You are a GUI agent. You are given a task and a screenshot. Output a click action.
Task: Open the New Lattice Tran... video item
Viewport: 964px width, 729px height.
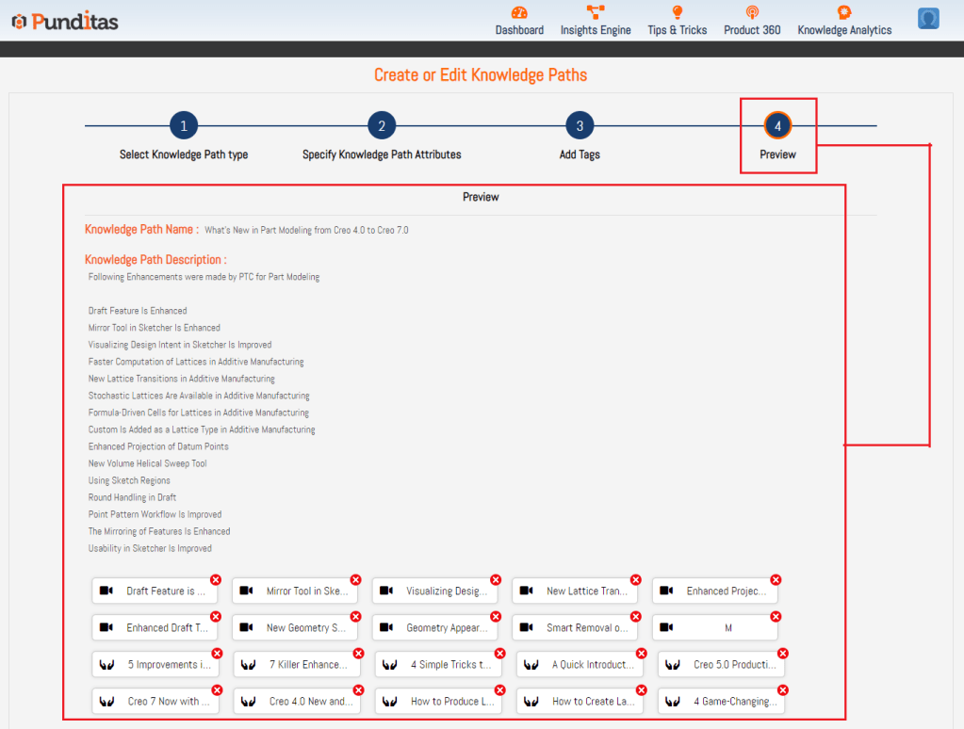586,591
